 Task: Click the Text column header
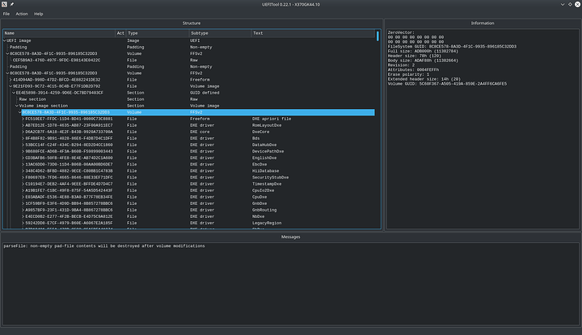[x=313, y=33]
